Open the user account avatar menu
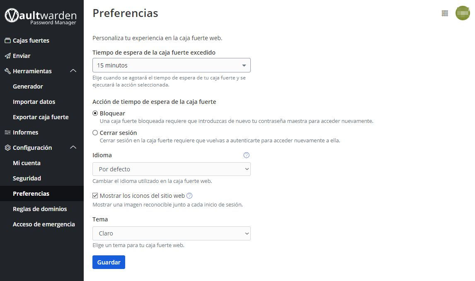Image resolution: width=475 pixels, height=281 pixels. tap(463, 13)
